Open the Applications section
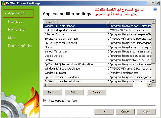This screenshot has height=118, width=161. point(17,13)
